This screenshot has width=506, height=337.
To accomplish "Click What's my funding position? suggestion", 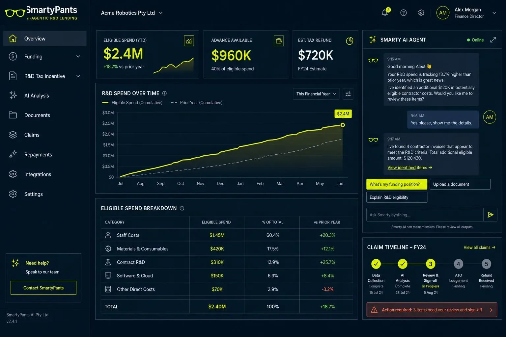I will coord(397,184).
